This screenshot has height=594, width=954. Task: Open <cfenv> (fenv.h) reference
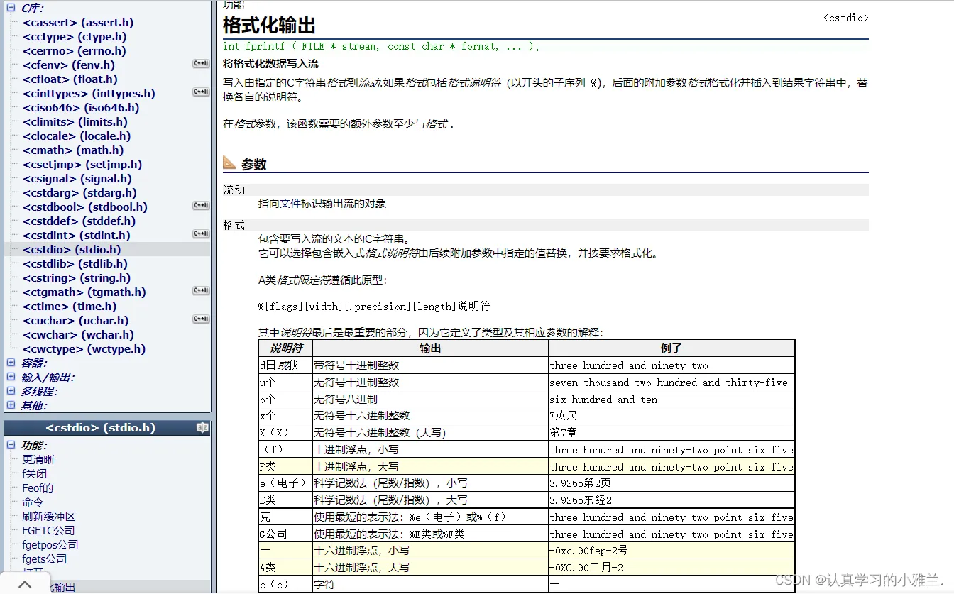(69, 65)
